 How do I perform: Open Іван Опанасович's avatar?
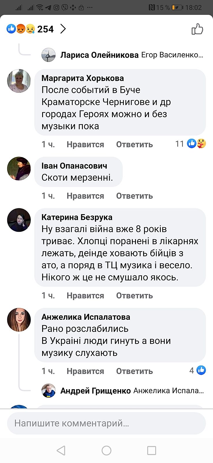click(x=19, y=169)
